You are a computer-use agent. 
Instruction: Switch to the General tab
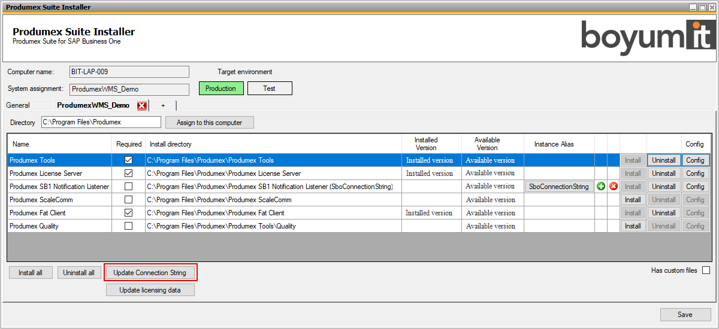[18, 105]
